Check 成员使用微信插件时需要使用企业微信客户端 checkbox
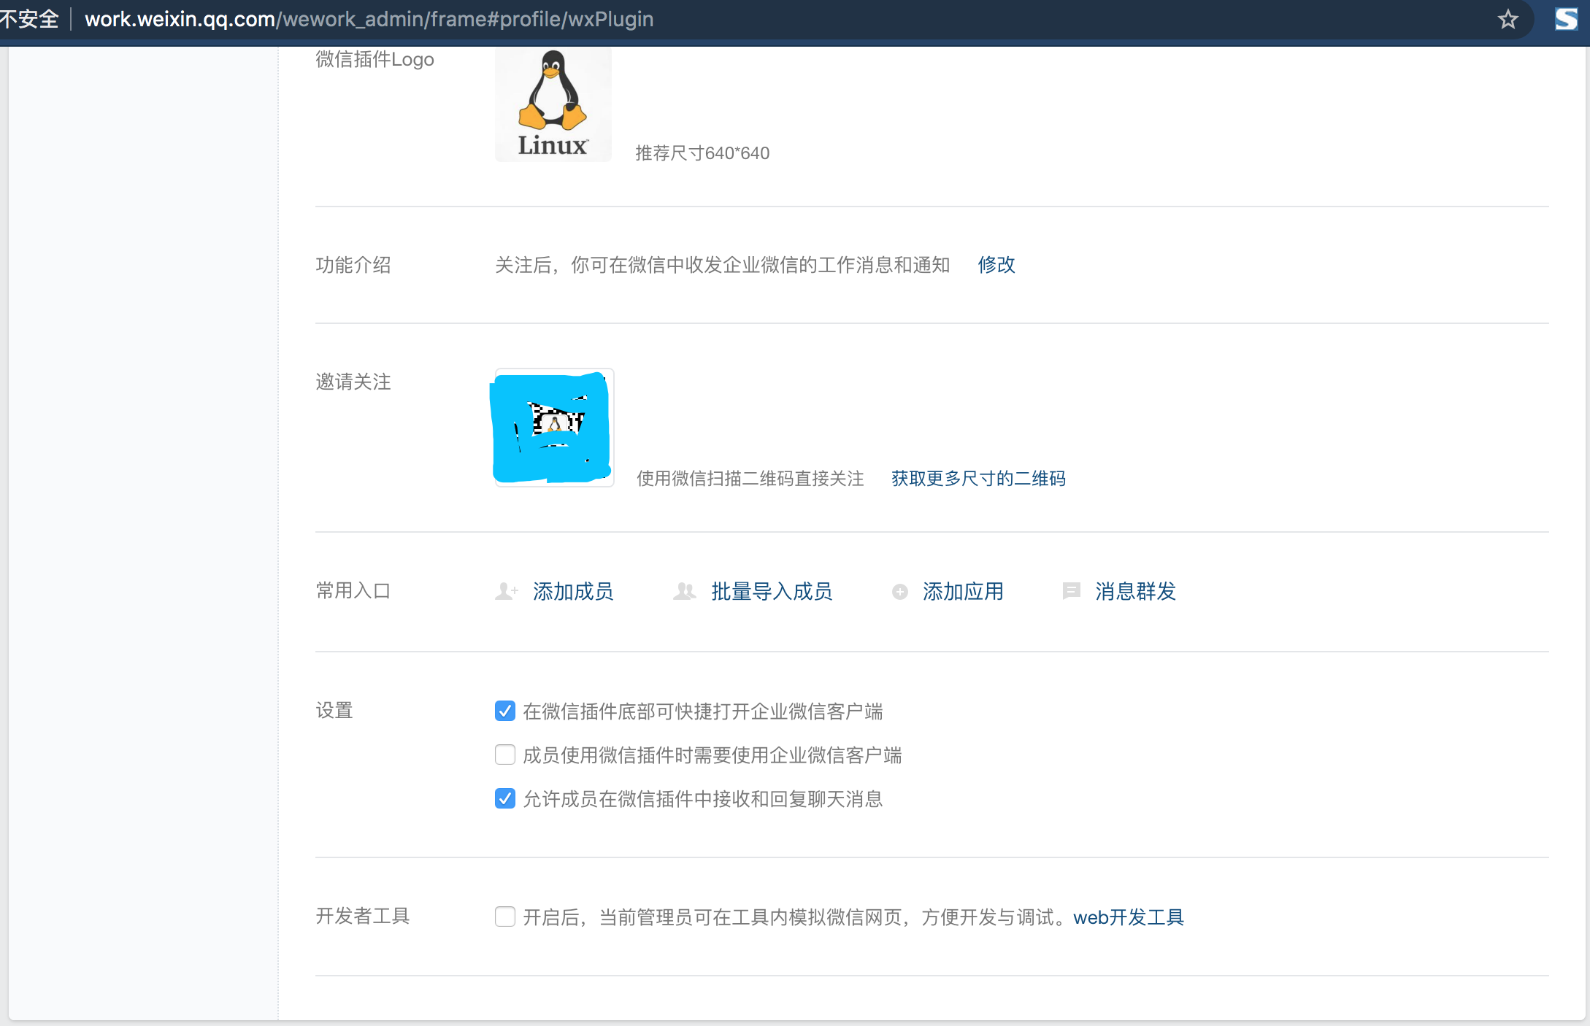 click(505, 755)
